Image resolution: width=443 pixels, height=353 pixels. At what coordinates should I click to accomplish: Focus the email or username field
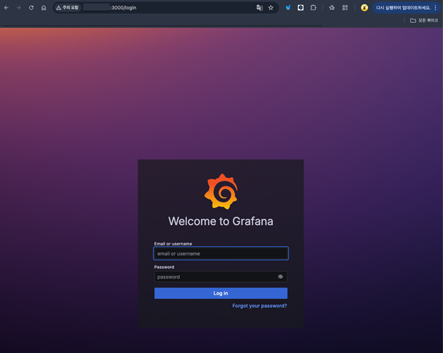coord(221,253)
